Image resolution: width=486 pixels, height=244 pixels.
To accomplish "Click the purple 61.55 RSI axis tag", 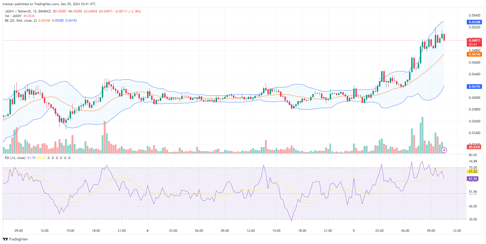I will (x=473, y=179).
